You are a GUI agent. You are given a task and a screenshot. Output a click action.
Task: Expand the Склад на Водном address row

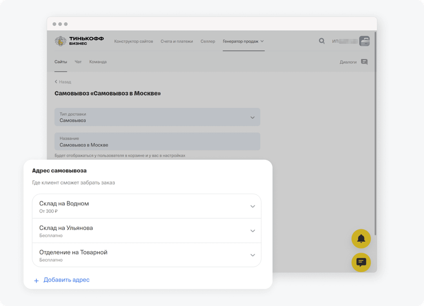[147, 206]
